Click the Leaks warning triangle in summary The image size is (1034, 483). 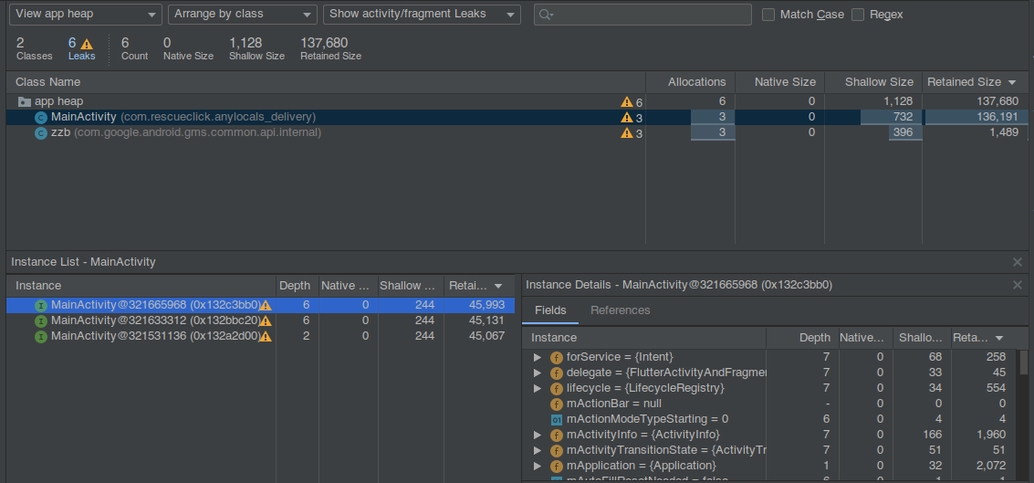click(x=87, y=44)
